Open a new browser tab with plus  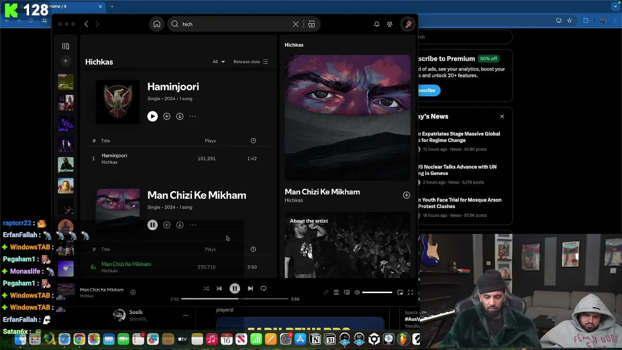112,6
